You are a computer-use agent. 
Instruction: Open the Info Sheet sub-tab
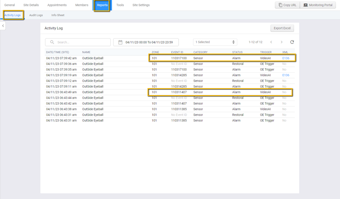click(58, 15)
